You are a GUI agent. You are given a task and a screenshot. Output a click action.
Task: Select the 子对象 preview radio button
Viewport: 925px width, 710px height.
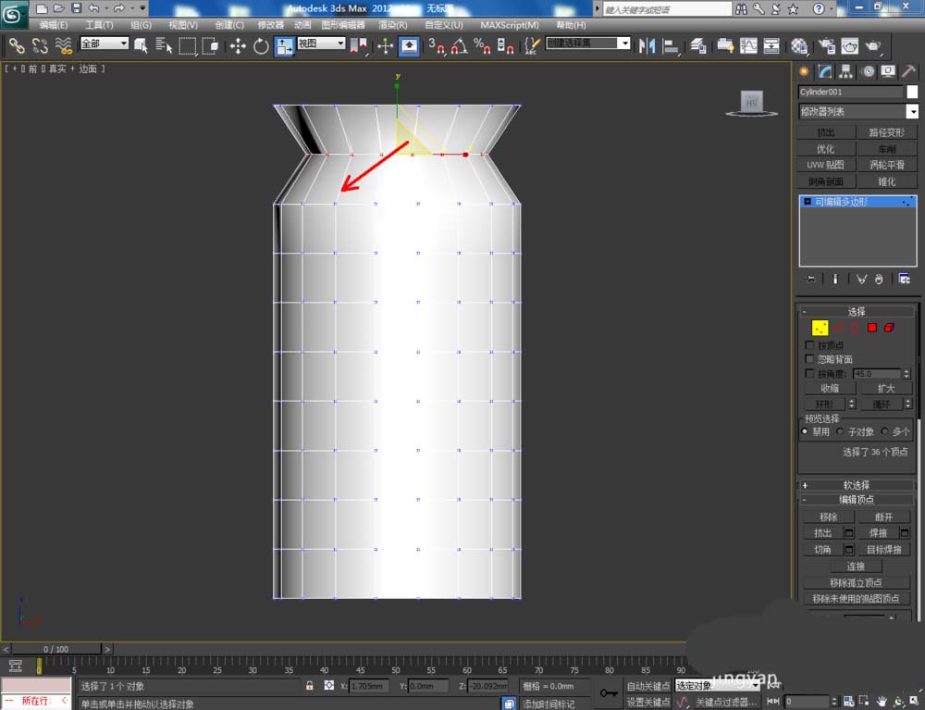coord(840,431)
